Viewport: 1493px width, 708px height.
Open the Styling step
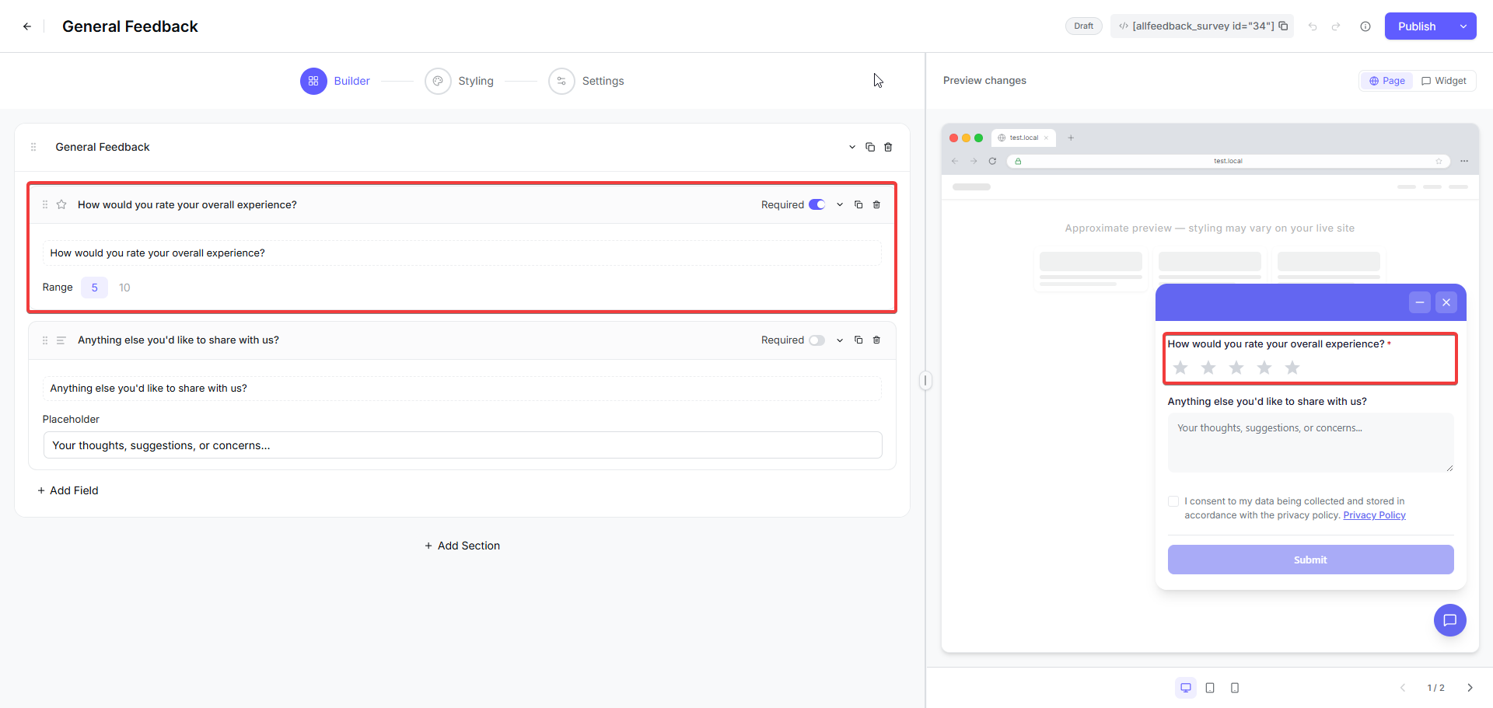460,81
